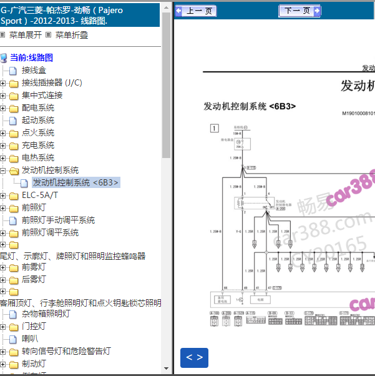
Task: Open the 当前:线路图 root link
Action: (x=31, y=57)
